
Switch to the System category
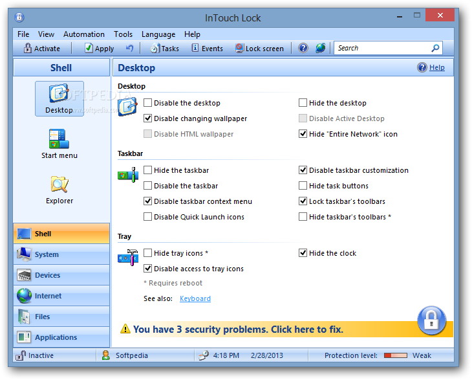[61, 254]
